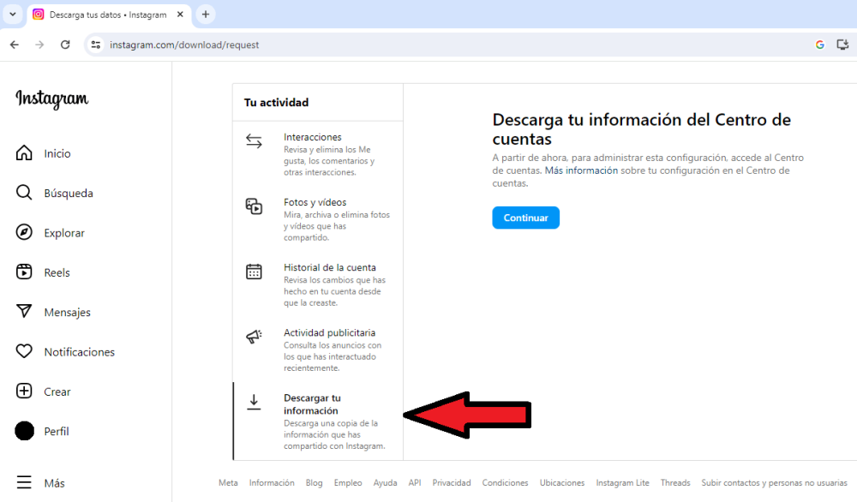Click the Crear plus icon
The height and width of the screenshot is (502, 857).
[x=24, y=391]
